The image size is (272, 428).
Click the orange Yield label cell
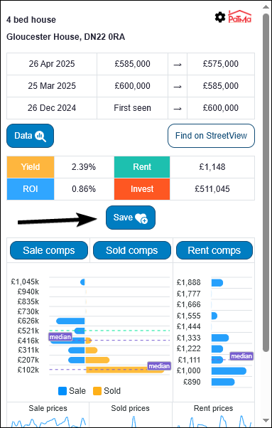[31, 167]
